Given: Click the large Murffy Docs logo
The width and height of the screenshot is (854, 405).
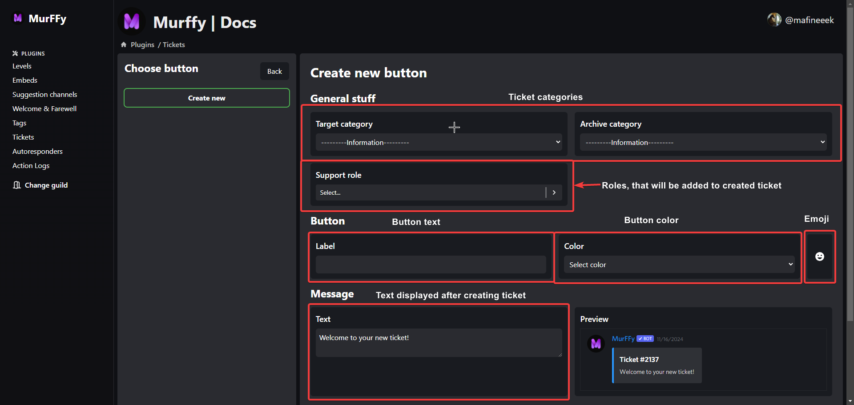Looking at the screenshot, I should pyautogui.click(x=132, y=21).
